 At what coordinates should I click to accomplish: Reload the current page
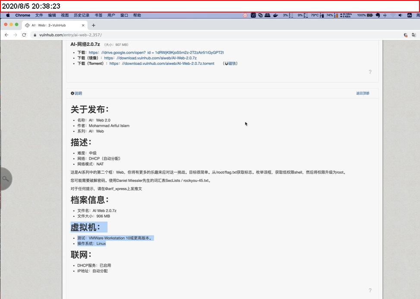click(x=24, y=35)
